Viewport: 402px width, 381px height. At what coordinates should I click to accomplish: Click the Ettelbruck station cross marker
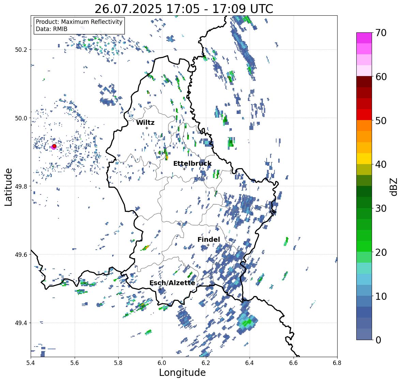[x=184, y=169]
